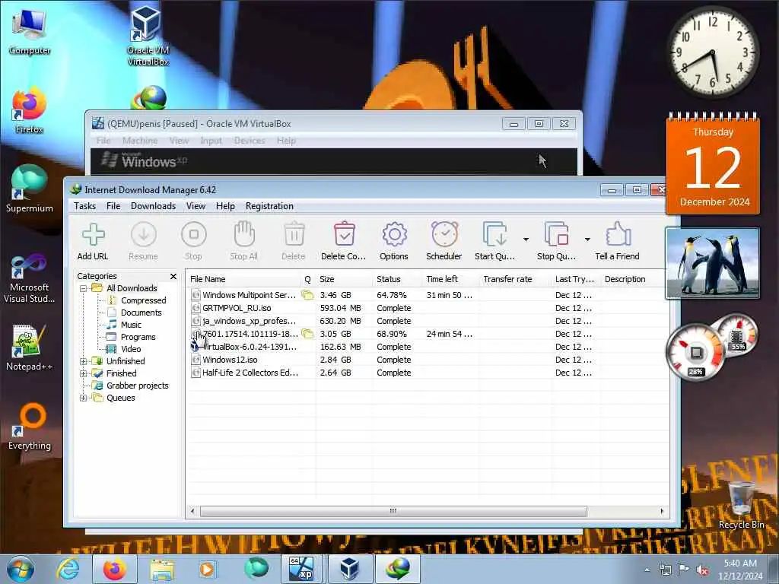Click the horizontal scrollbar thumb in download list
Screen dimensions: 779x584
[393, 511]
